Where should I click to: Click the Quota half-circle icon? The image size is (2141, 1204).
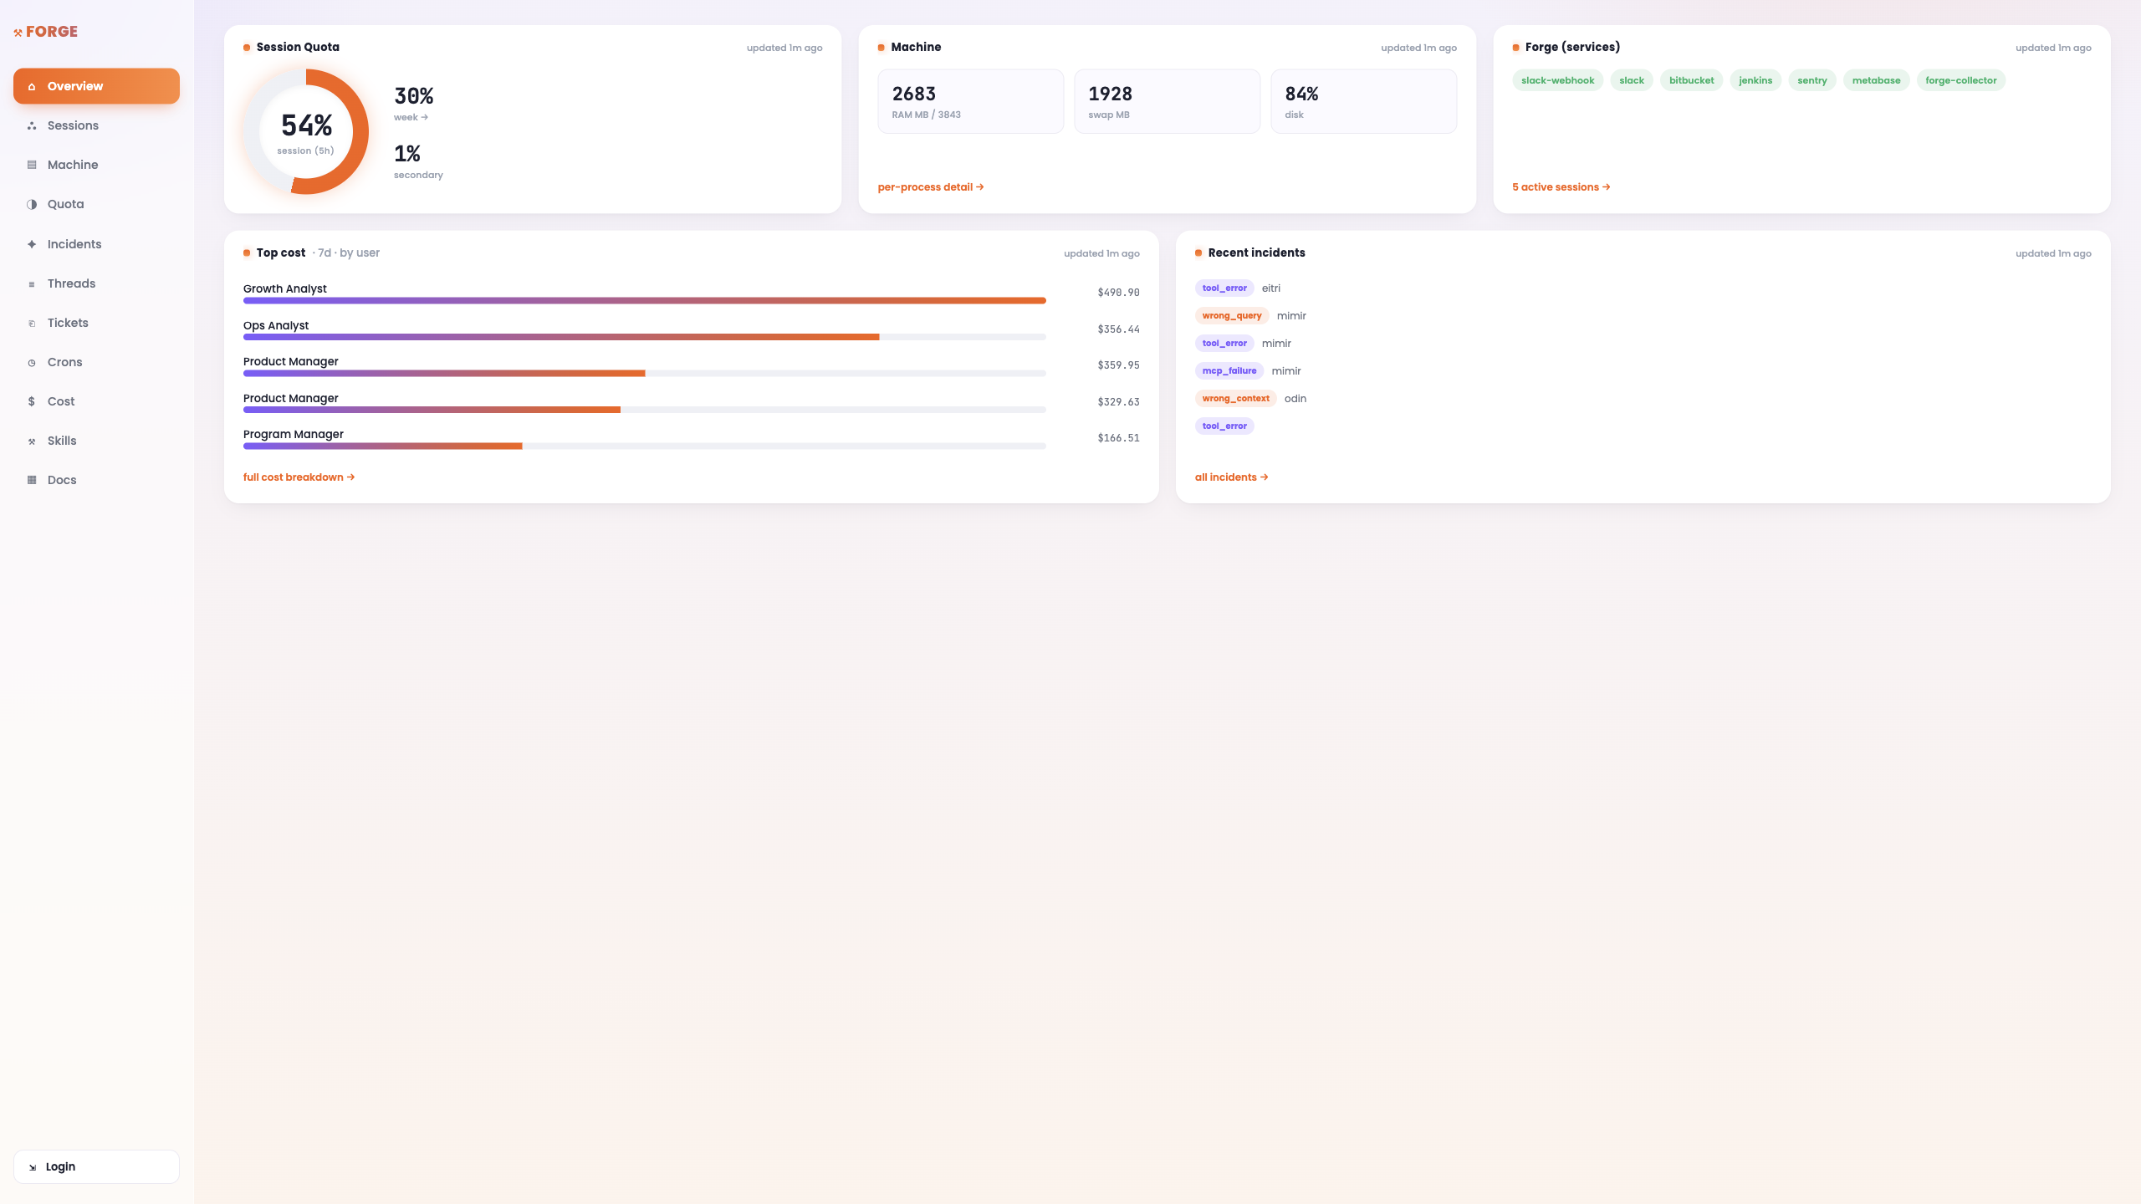click(32, 204)
